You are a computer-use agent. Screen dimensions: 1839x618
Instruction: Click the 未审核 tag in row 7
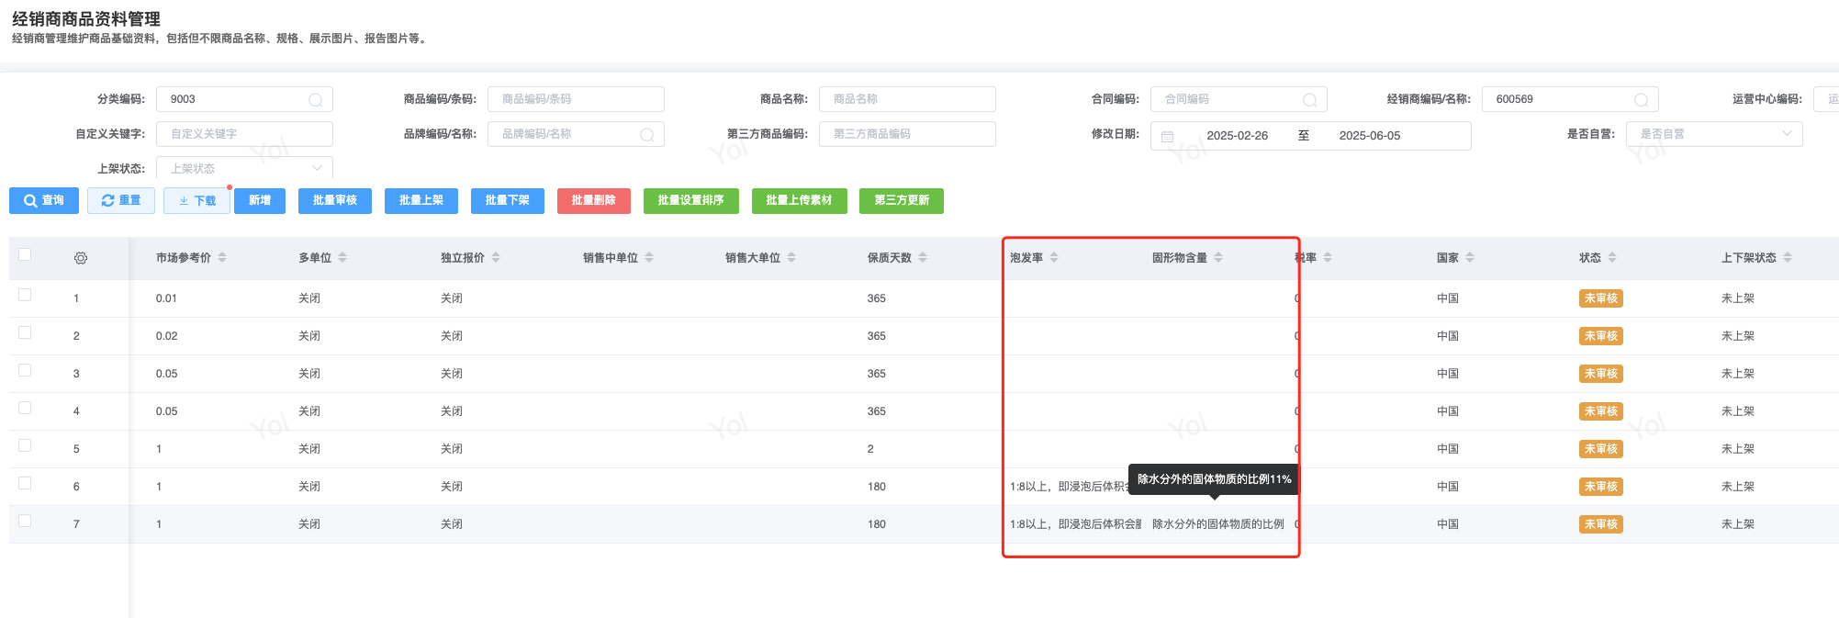coord(1601,524)
